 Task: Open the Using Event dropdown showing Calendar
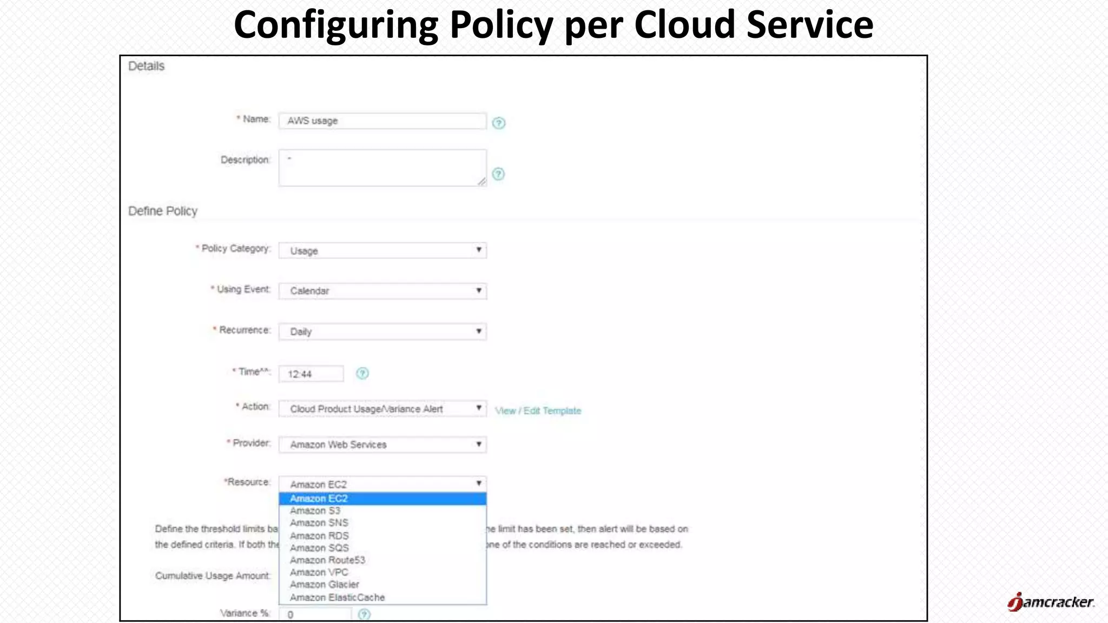pos(382,291)
